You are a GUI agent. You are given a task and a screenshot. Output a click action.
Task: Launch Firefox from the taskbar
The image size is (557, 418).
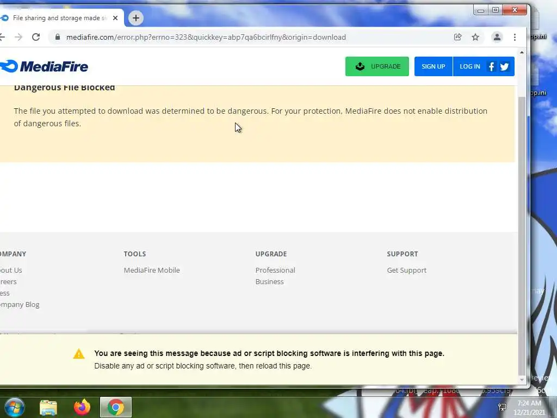[82, 407]
